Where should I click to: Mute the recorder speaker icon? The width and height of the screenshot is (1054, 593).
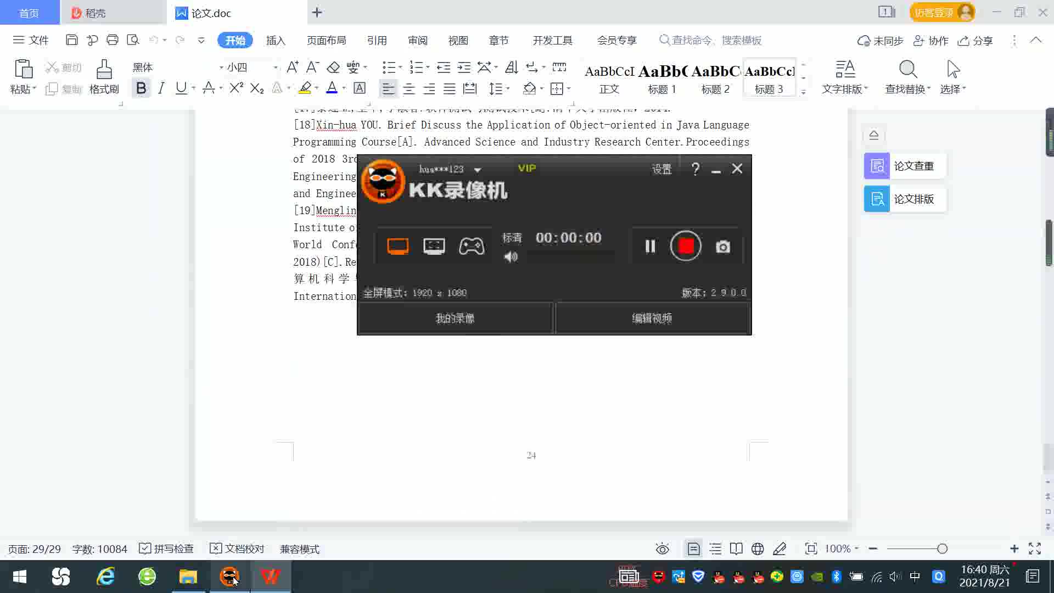tap(511, 257)
